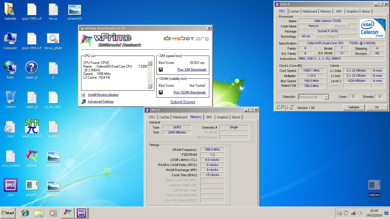This screenshot has height=219, width=390.
Task: Open Windows Media Player from taskbar
Action: coord(53,213)
